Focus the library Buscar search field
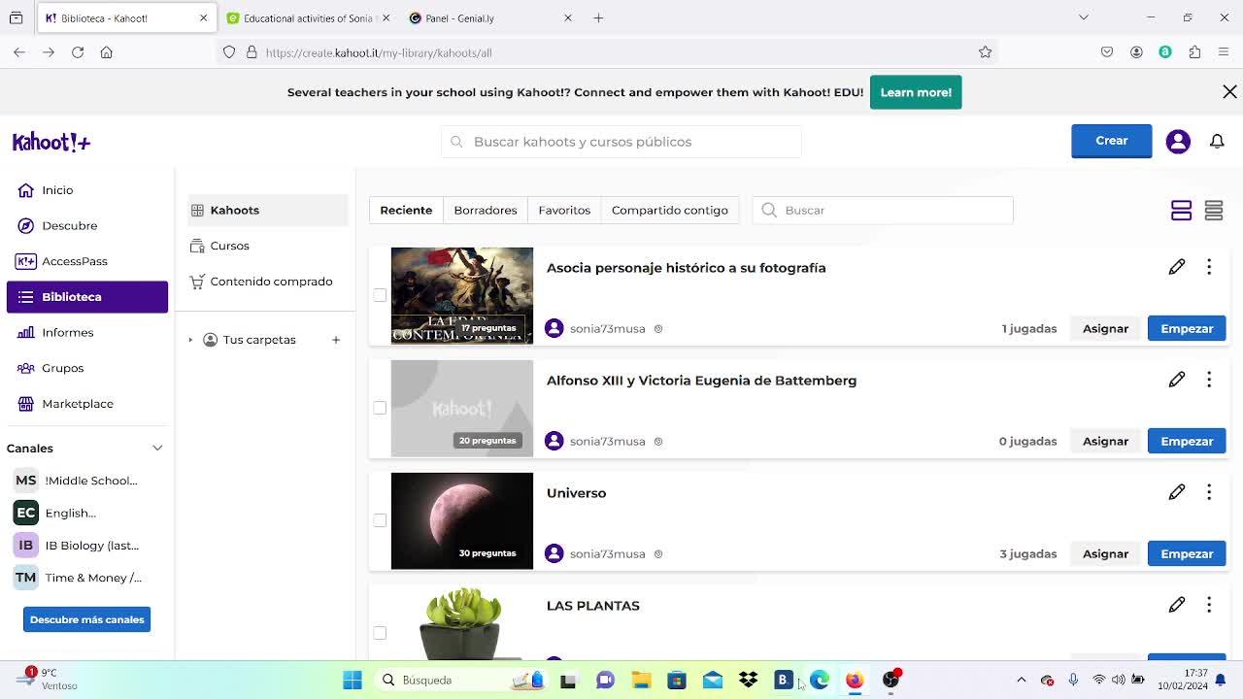 point(883,210)
